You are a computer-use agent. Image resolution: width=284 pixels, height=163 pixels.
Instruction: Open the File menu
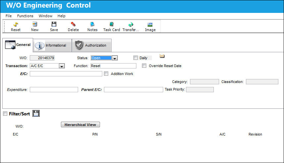[9, 16]
